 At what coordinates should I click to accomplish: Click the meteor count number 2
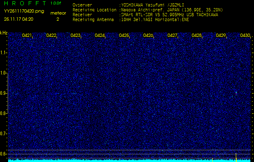tap(57, 19)
